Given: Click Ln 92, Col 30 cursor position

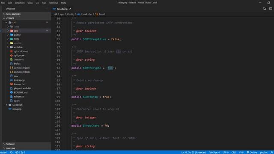Looking at the screenshot, I should point(194,152).
